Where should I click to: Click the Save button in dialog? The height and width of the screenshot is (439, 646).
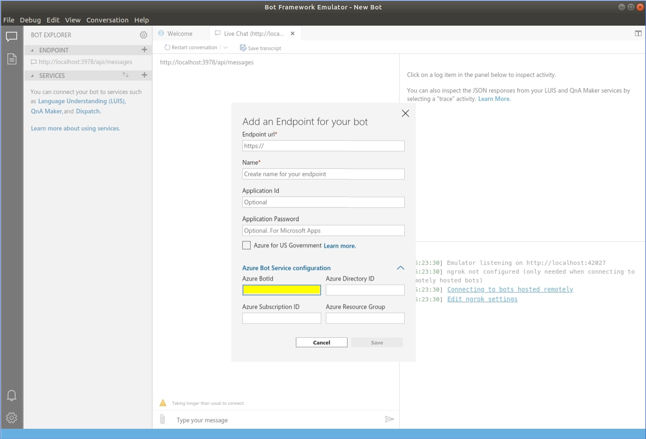click(377, 342)
